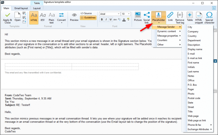Toggle Italic formatting
The image size is (218, 135).
106,20
